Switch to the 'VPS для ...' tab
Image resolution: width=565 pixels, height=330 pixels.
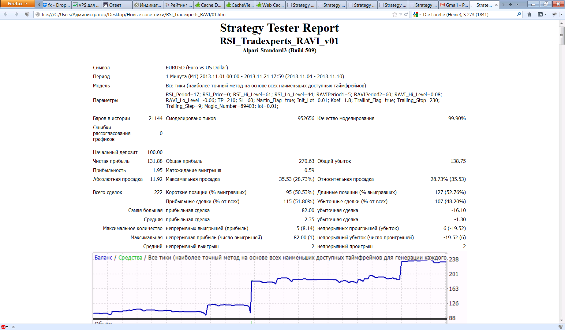pos(87,5)
